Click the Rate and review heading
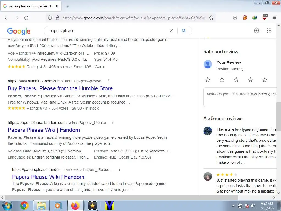This screenshot has width=281, height=211. pyautogui.click(x=221, y=52)
